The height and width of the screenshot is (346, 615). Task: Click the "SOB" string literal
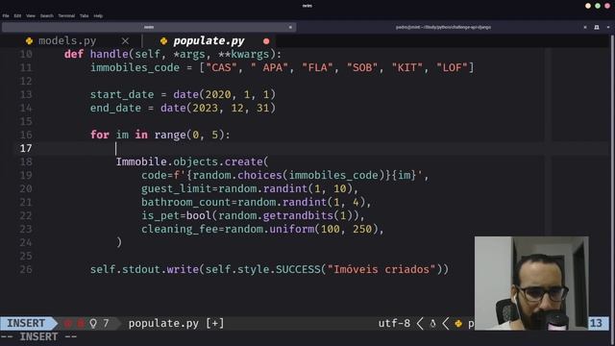pos(362,67)
